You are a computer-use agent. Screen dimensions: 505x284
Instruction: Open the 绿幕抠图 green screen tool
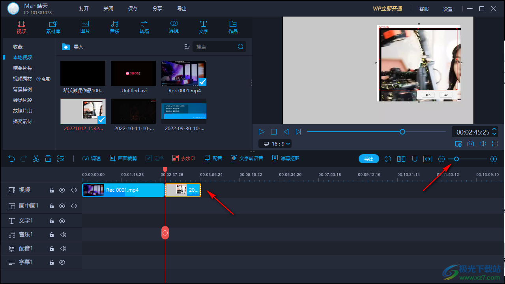coord(286,159)
